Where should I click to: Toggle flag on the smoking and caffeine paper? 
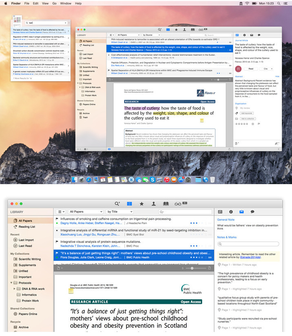click(x=57, y=219)
